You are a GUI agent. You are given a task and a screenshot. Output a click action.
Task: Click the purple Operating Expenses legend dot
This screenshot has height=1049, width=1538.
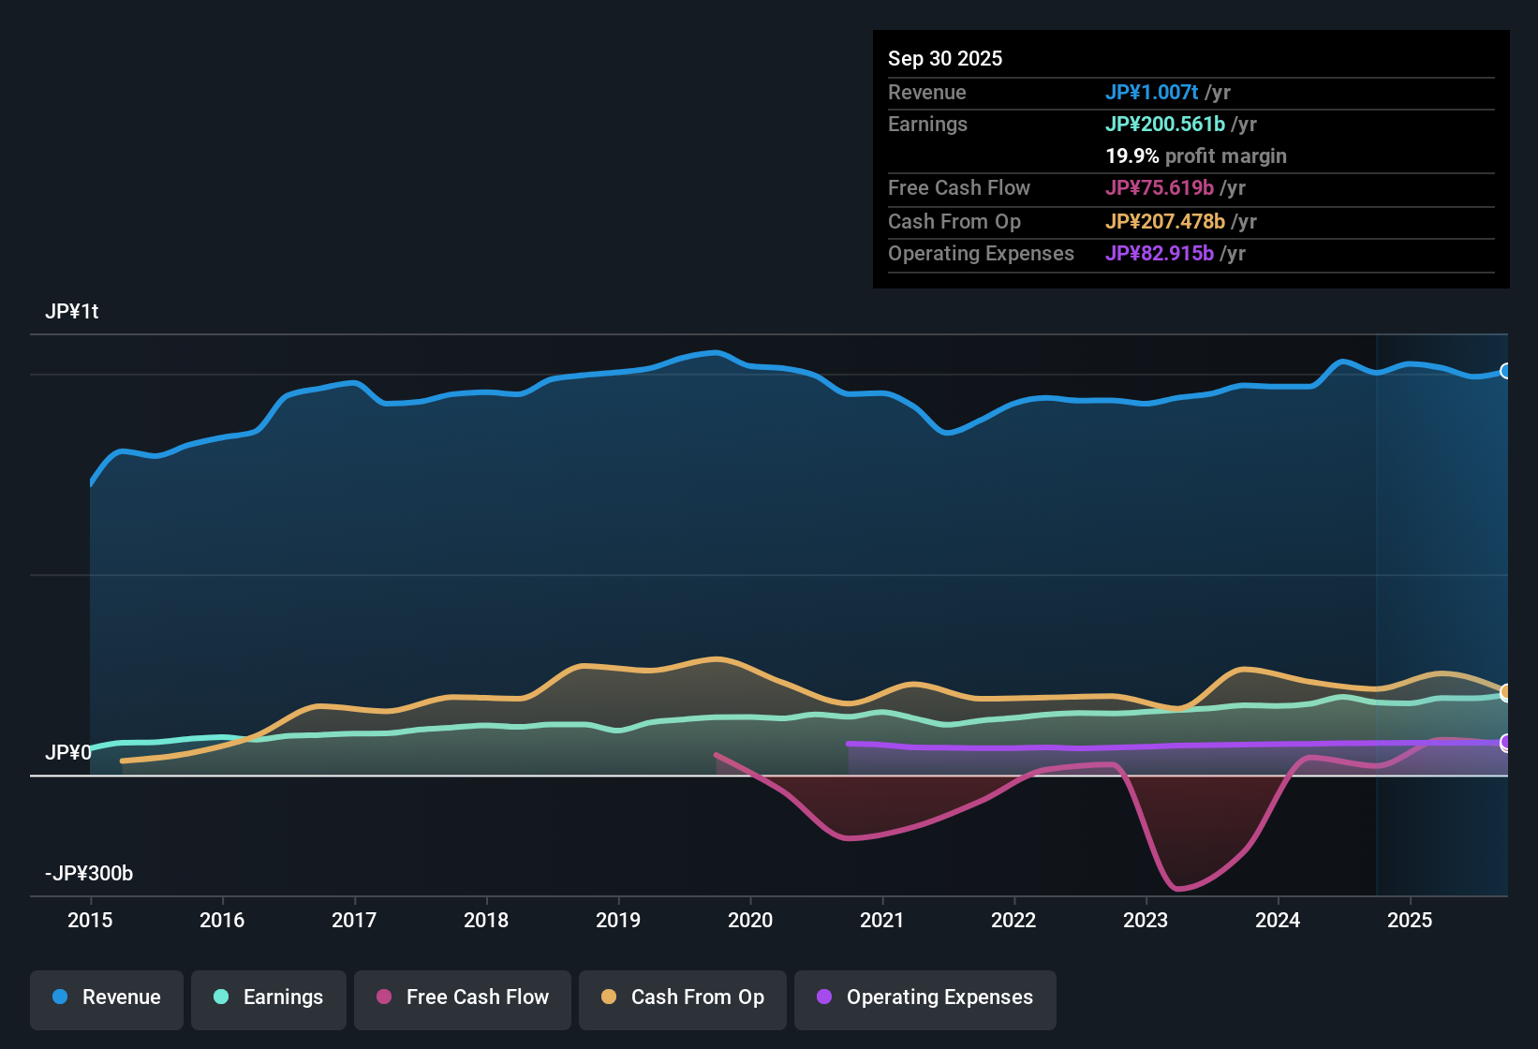823,997
